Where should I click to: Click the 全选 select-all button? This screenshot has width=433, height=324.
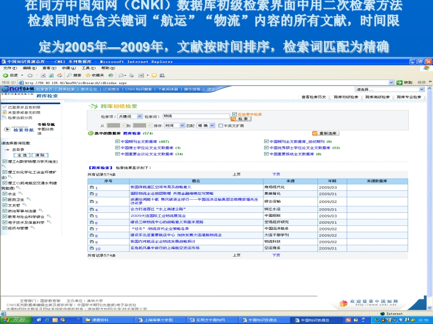pyautogui.click(x=22, y=155)
